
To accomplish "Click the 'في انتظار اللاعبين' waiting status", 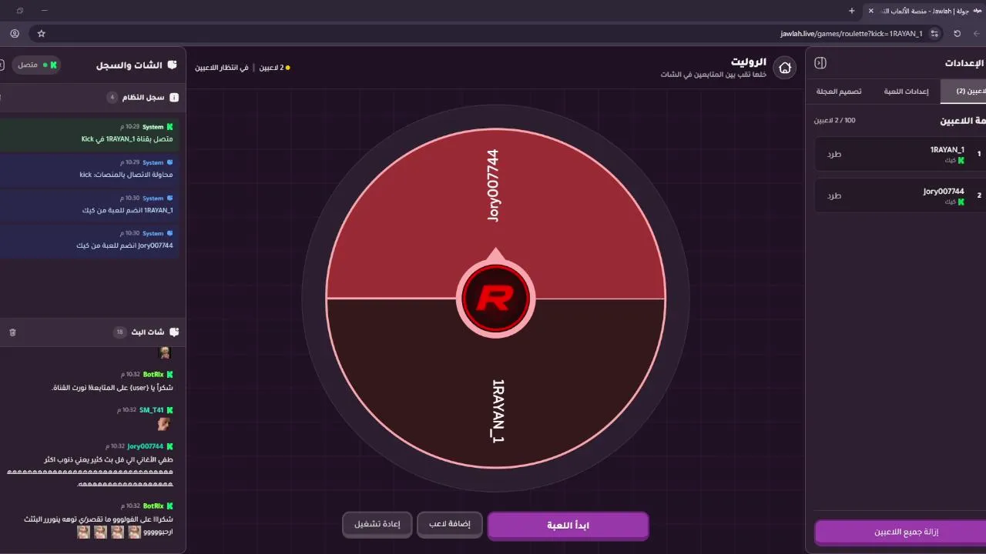I will [222, 68].
